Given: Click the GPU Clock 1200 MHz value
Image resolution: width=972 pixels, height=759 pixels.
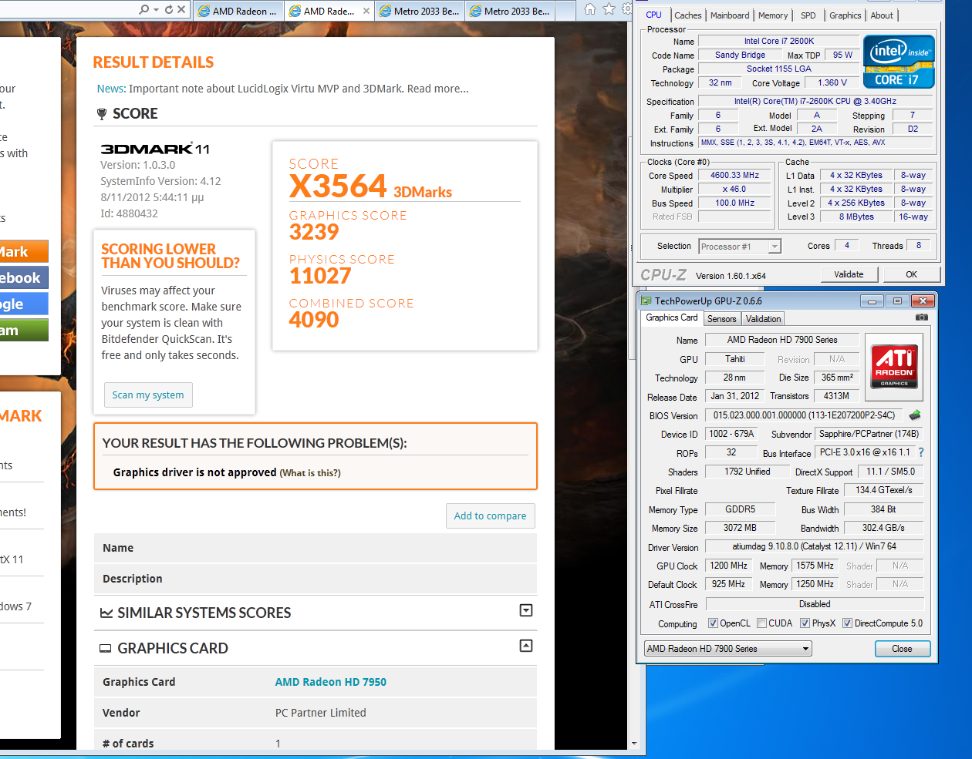Looking at the screenshot, I should pos(728,566).
